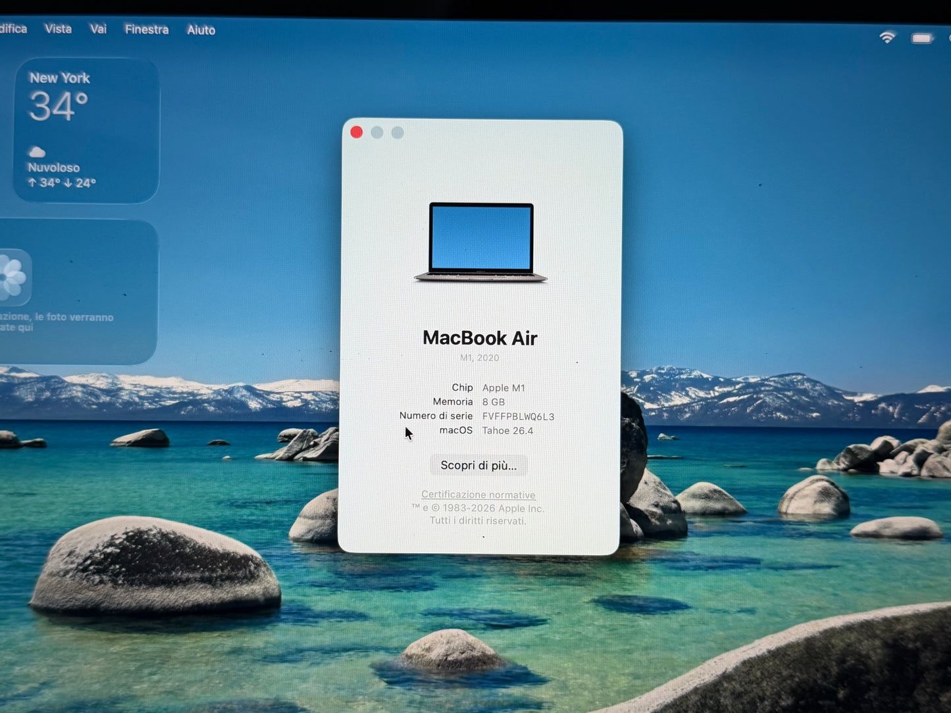This screenshot has width=951, height=713.
Task: Open the Vai menu
Action: pos(98,29)
